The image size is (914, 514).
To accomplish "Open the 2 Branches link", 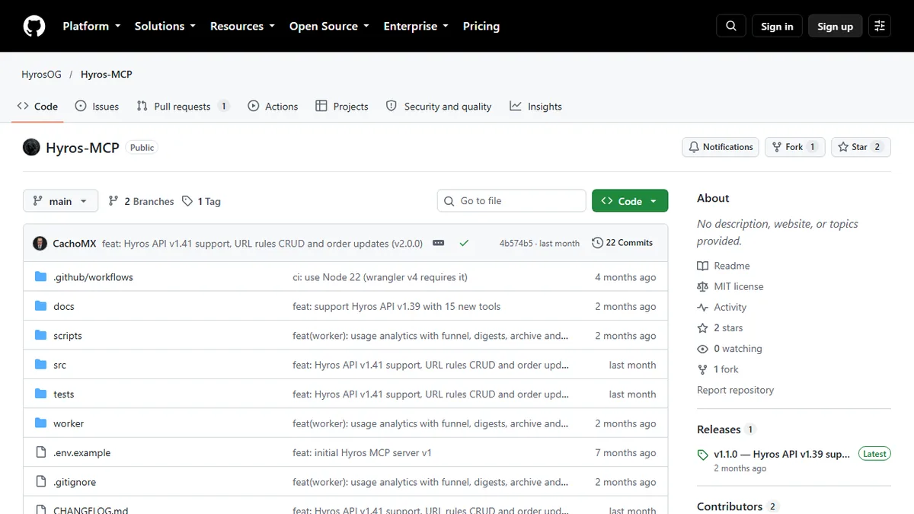I will (141, 201).
